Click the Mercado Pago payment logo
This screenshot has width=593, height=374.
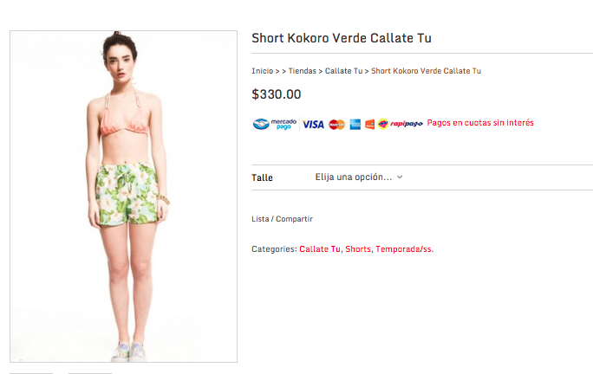point(275,124)
